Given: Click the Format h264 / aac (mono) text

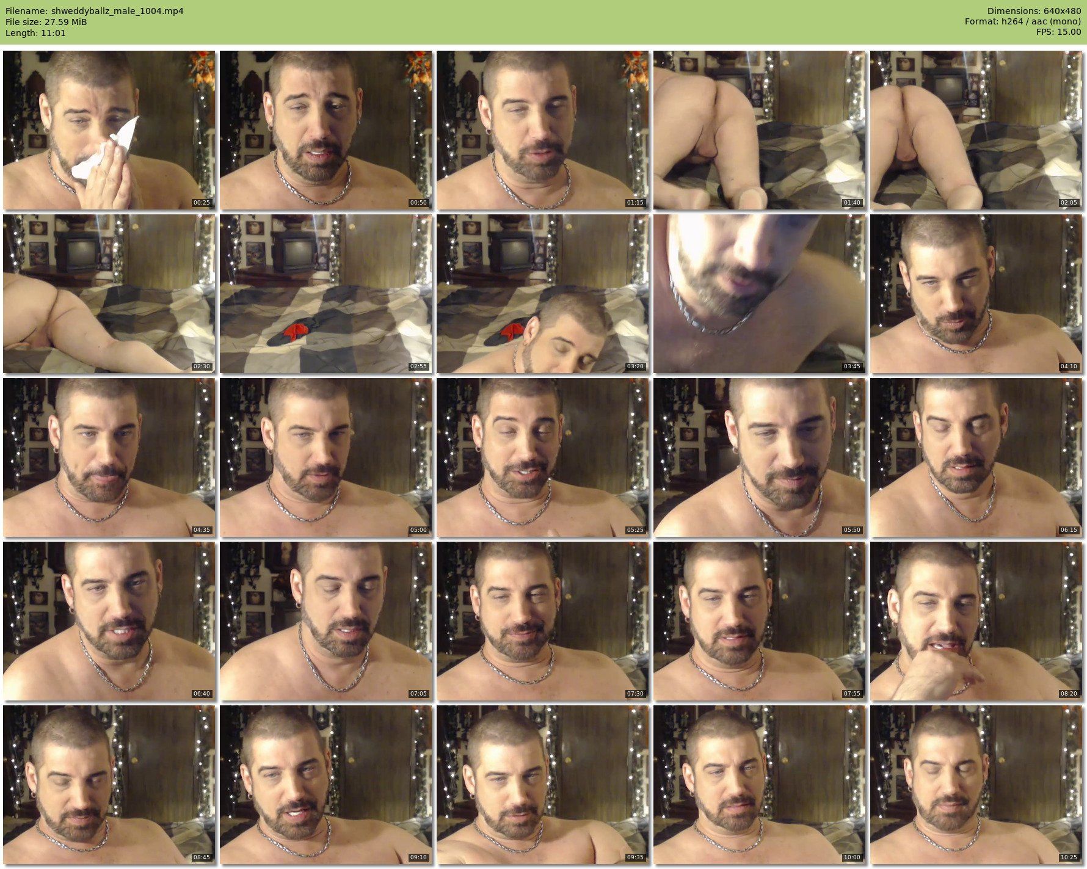Looking at the screenshot, I should click(x=1023, y=22).
